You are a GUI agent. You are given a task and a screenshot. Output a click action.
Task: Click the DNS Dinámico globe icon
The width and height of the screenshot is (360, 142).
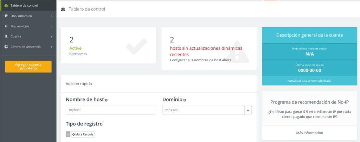tap(6, 16)
